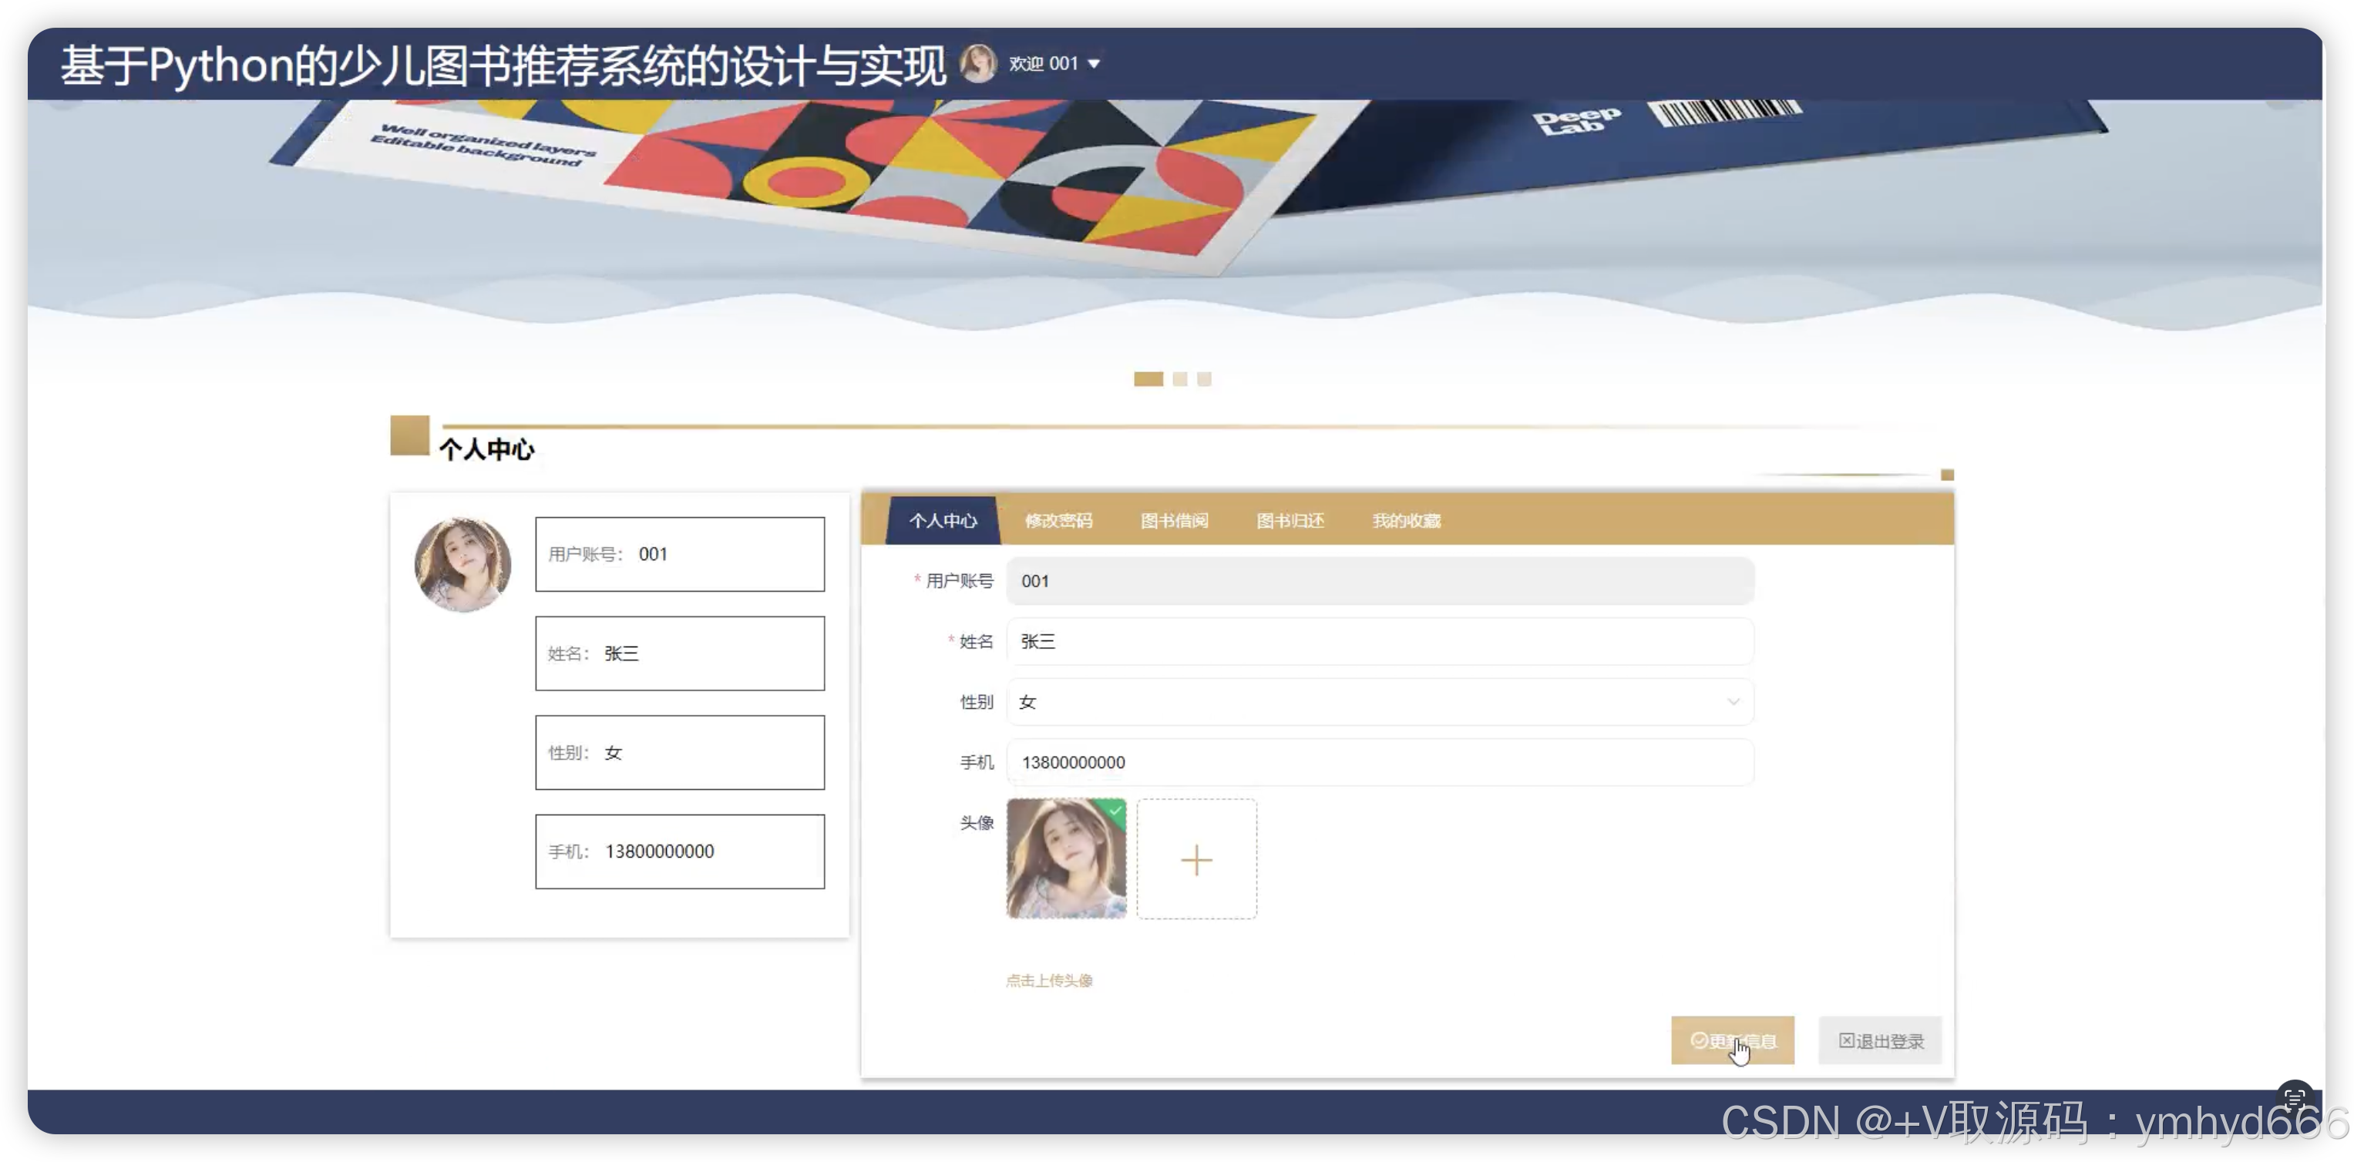Open the 性别 combo box showing 女
2354x1162 pixels.
click(1370, 701)
